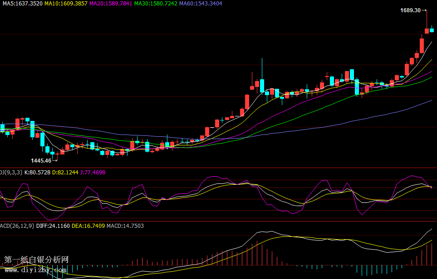Select the yellow MA10:1609.3857 label
The width and height of the screenshot is (437, 279).
(66, 3)
